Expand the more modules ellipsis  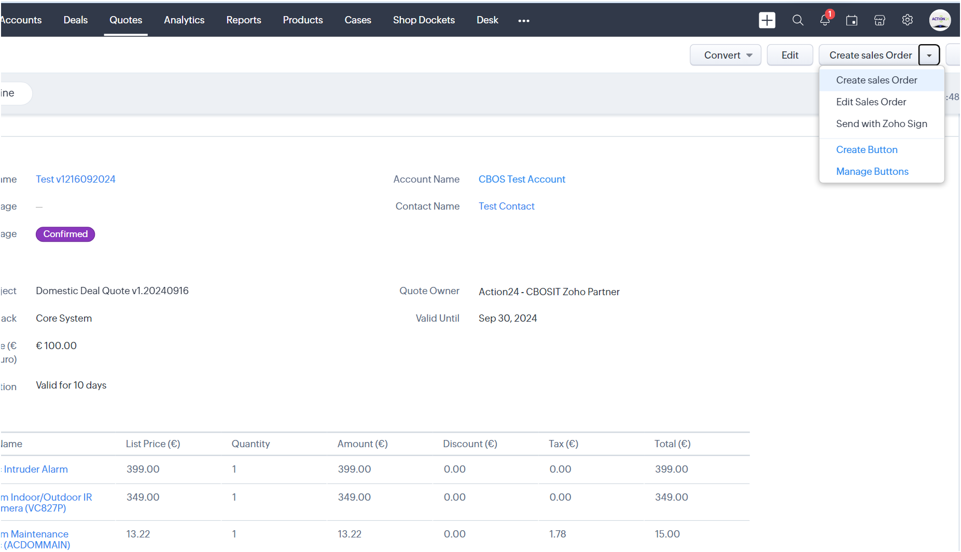[x=524, y=21]
